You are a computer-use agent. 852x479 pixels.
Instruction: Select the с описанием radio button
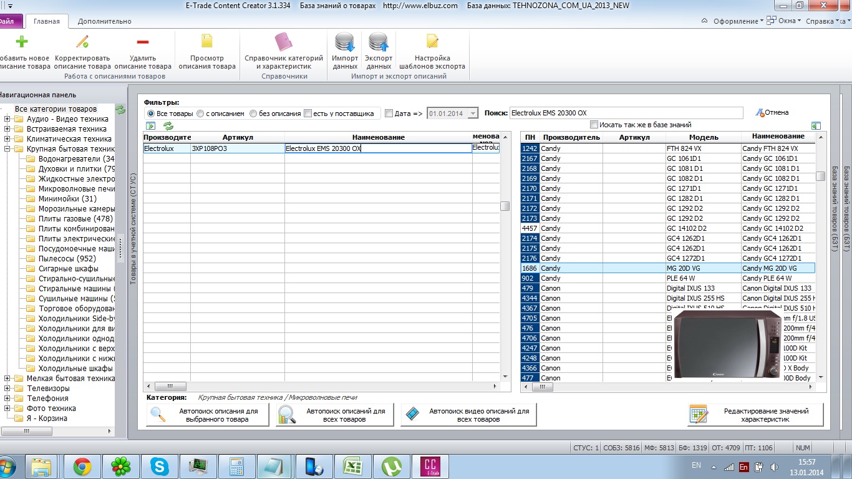[200, 114]
